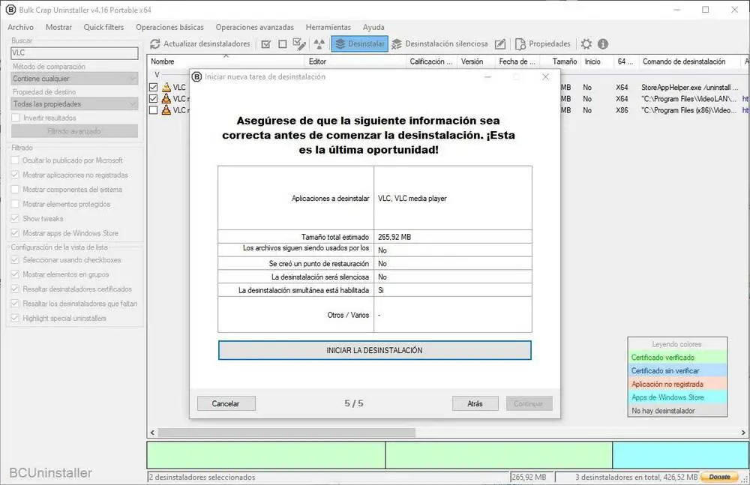This screenshot has height=485, width=750.
Task: Click INICIAR LA DESINSTALACIÓN button
Action: tap(374, 350)
